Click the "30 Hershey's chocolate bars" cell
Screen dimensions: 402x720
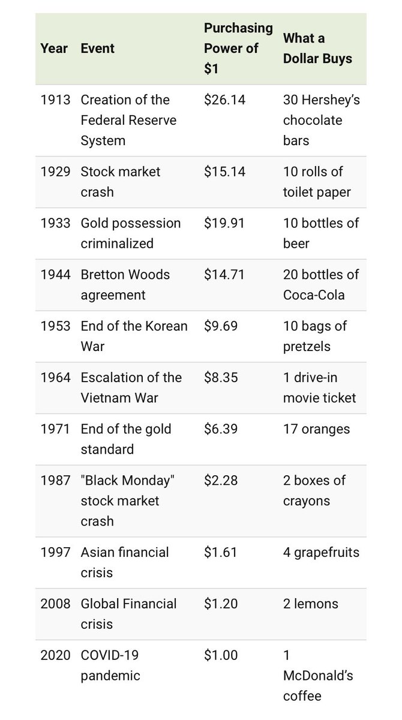pyautogui.click(x=321, y=120)
